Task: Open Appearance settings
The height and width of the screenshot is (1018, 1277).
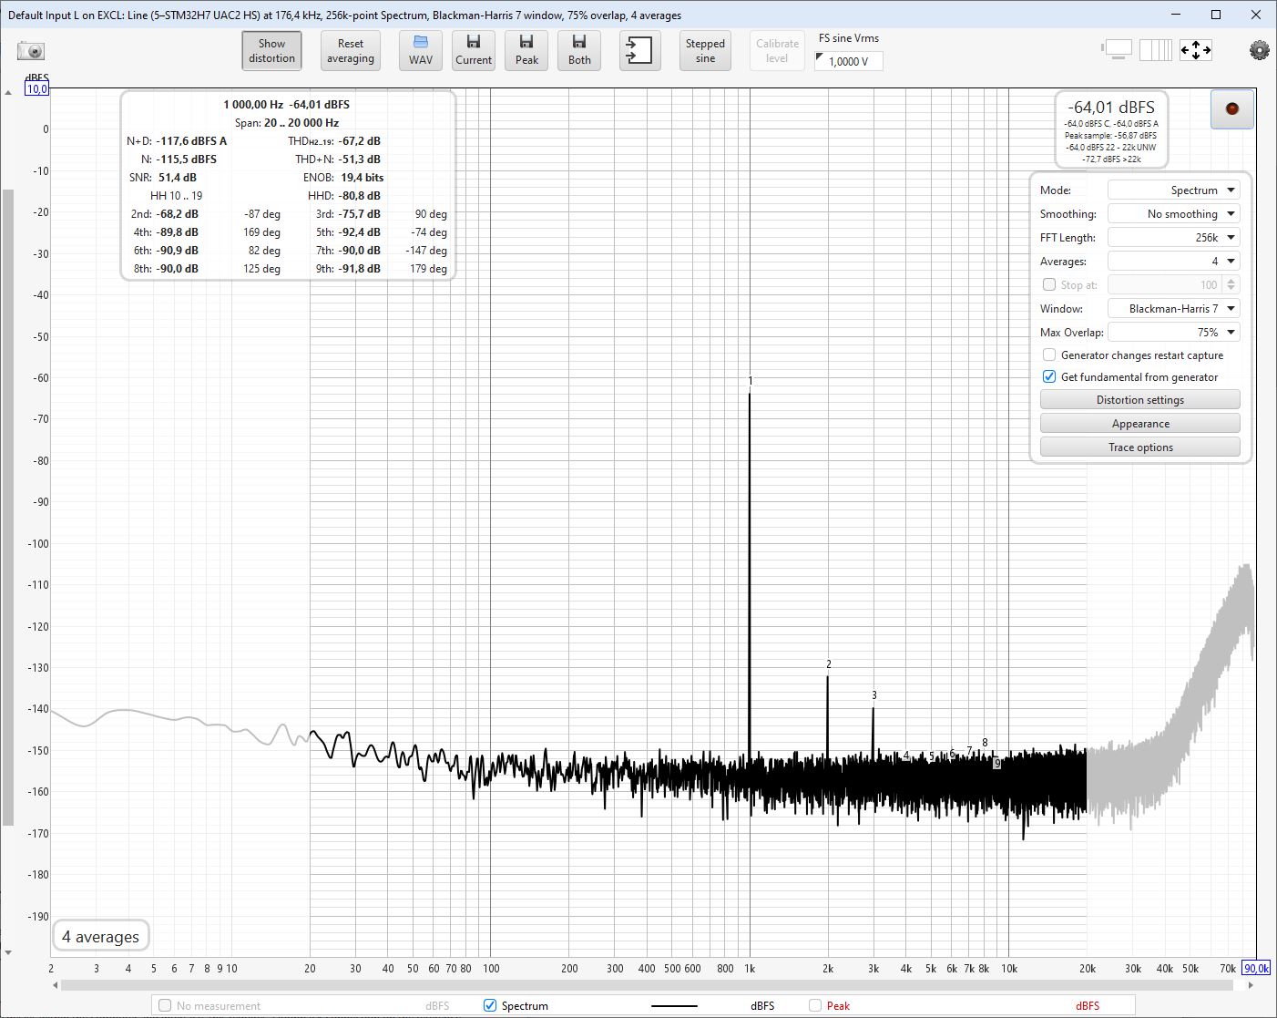Action: click(x=1140, y=424)
